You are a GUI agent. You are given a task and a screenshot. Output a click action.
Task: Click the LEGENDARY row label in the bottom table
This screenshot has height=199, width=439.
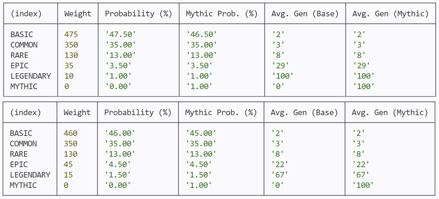pyautogui.click(x=30, y=175)
